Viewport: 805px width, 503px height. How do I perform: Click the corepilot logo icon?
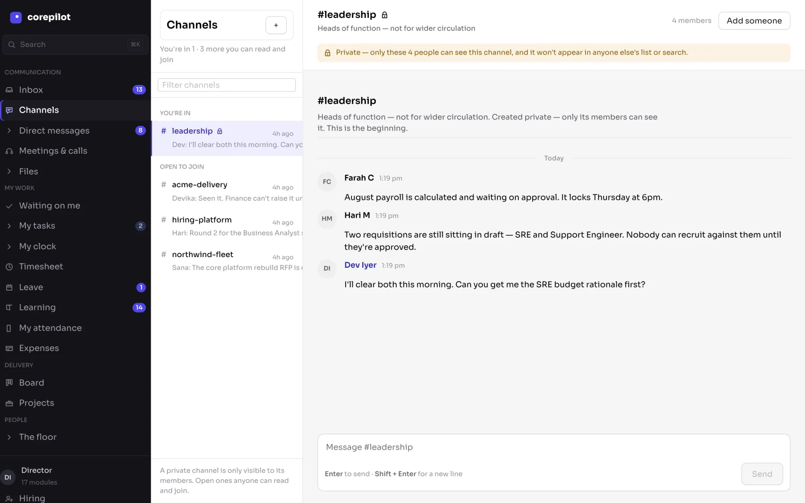click(16, 17)
